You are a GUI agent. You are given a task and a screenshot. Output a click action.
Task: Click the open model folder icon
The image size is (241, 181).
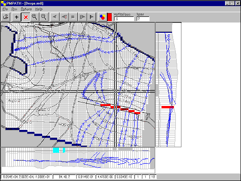[6, 17]
